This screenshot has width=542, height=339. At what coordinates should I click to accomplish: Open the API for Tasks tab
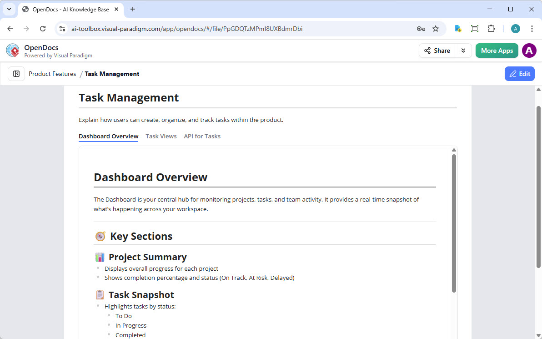pyautogui.click(x=202, y=136)
